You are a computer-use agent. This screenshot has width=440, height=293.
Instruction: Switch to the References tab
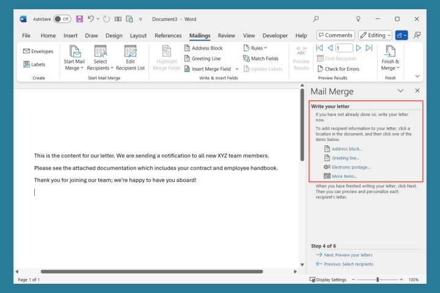coord(168,35)
